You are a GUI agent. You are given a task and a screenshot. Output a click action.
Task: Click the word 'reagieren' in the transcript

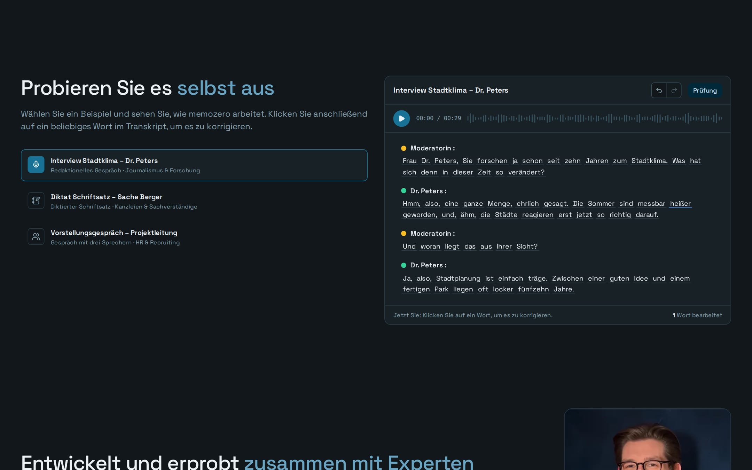coord(538,215)
